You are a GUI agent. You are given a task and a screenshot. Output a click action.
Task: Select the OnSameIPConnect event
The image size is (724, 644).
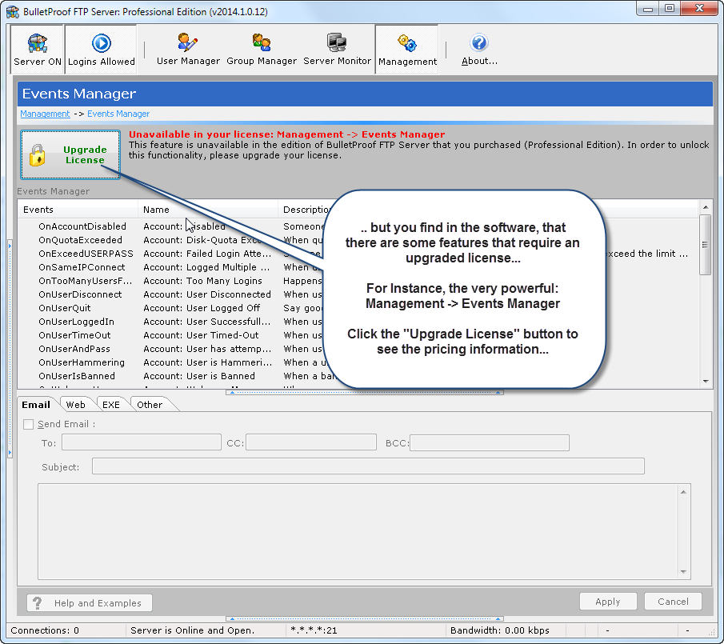pyautogui.click(x=82, y=267)
